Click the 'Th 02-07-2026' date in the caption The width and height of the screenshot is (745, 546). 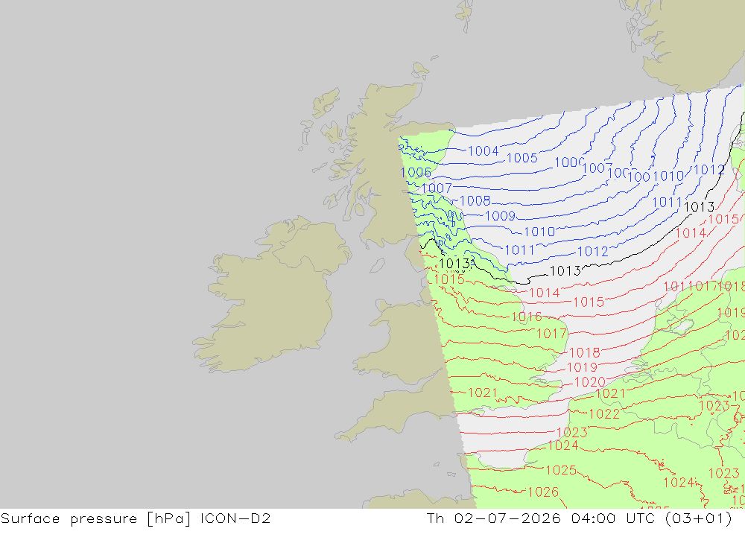(x=494, y=518)
